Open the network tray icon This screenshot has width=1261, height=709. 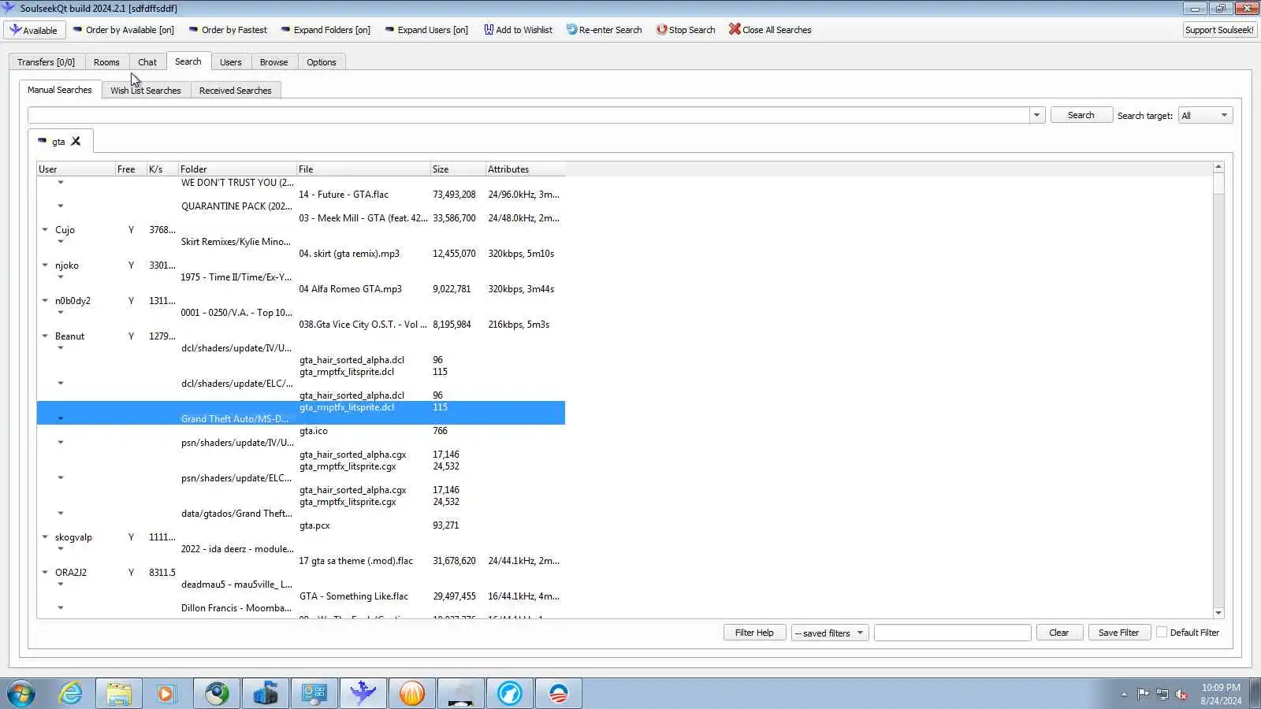coord(1162,694)
